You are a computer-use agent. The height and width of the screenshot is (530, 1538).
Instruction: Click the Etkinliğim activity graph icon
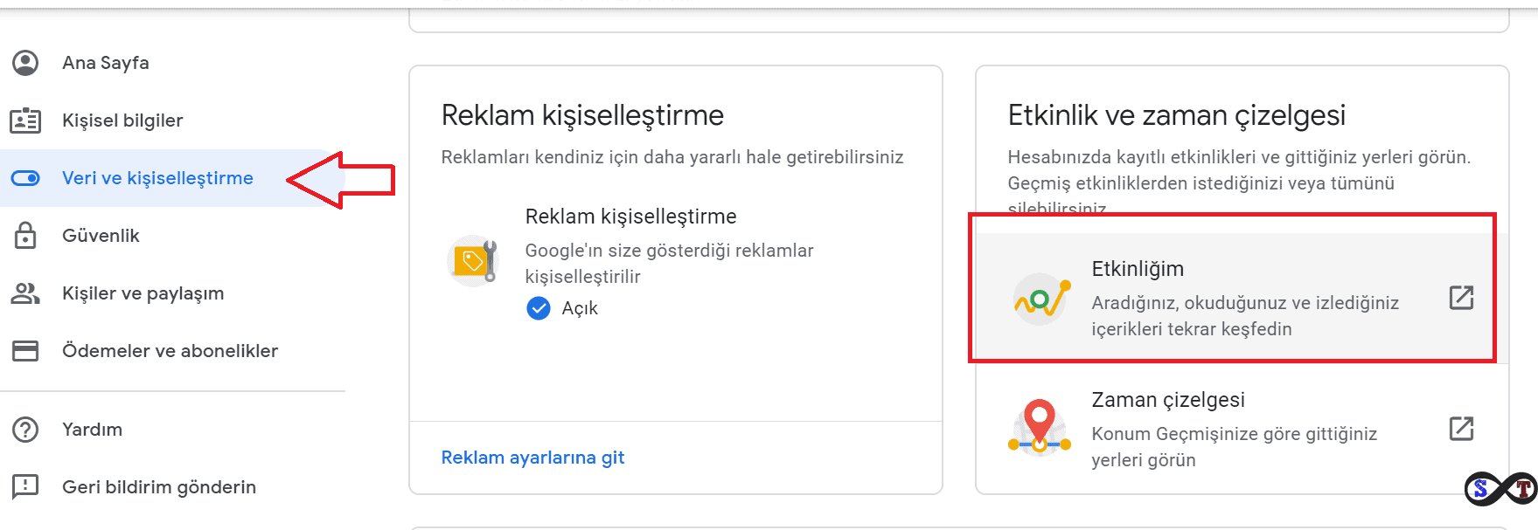tap(1040, 298)
